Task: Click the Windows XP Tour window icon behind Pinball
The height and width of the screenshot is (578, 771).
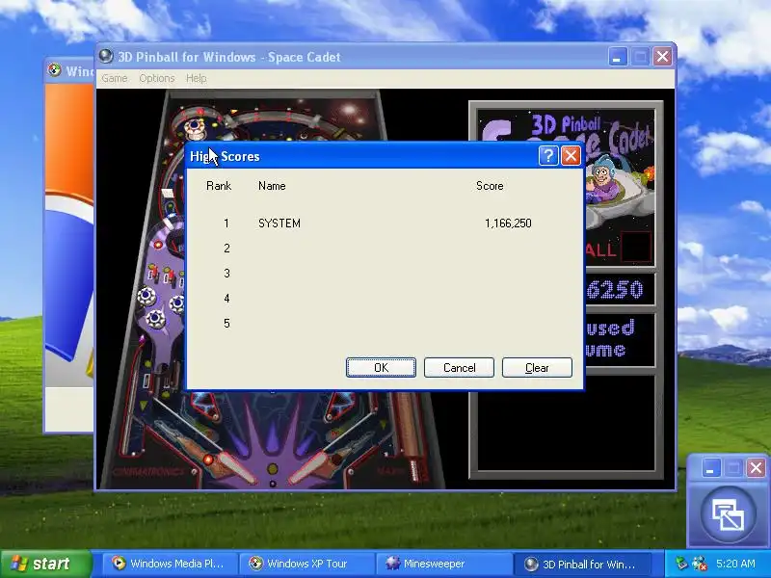Action: (55, 70)
